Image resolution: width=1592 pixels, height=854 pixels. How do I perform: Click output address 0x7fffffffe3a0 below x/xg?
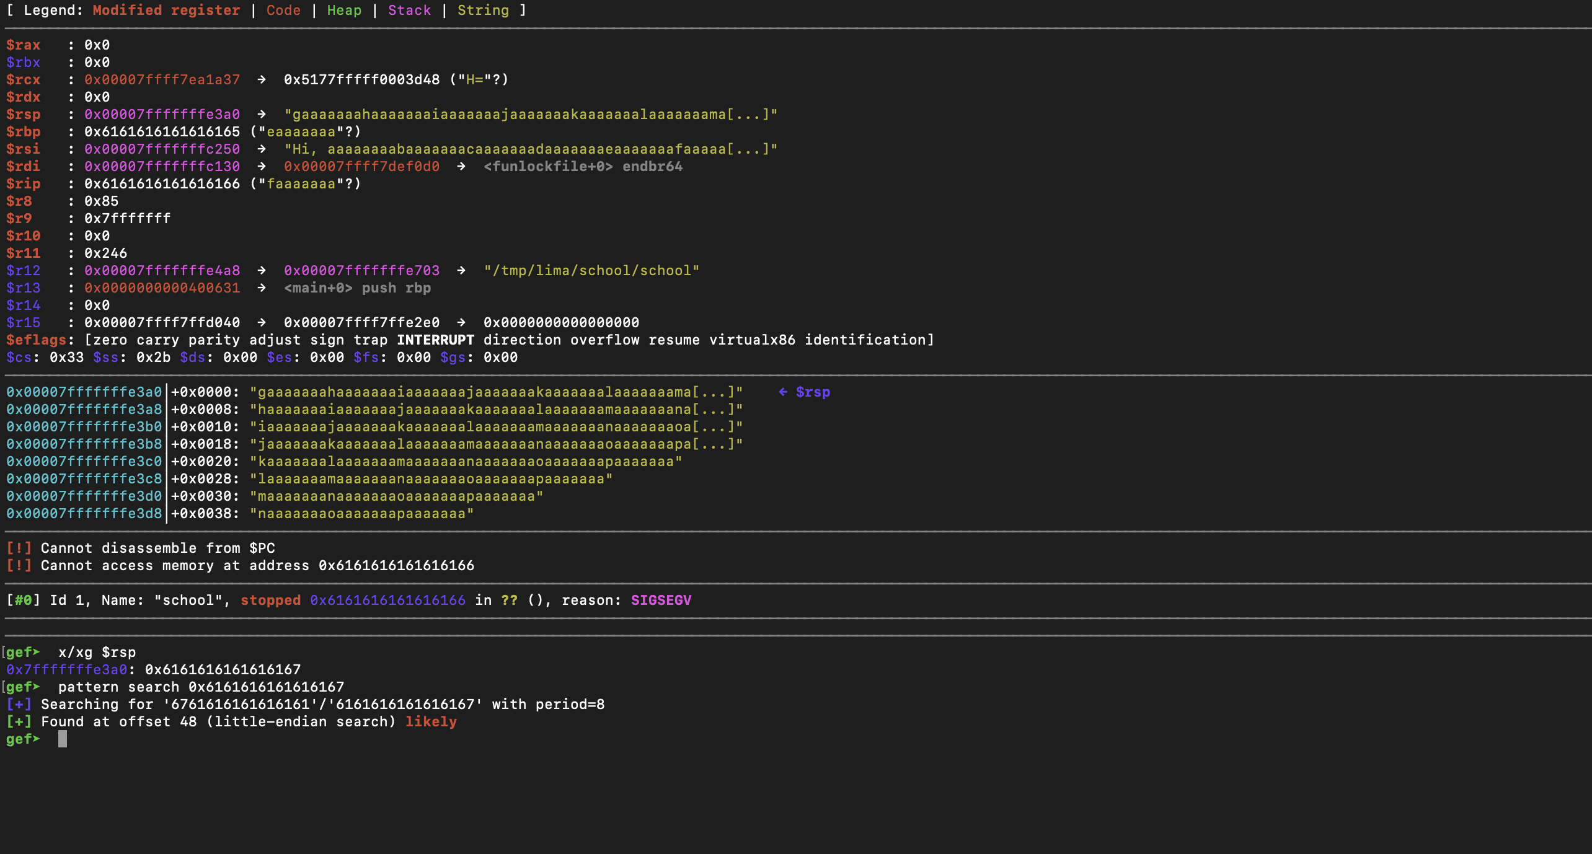66,670
